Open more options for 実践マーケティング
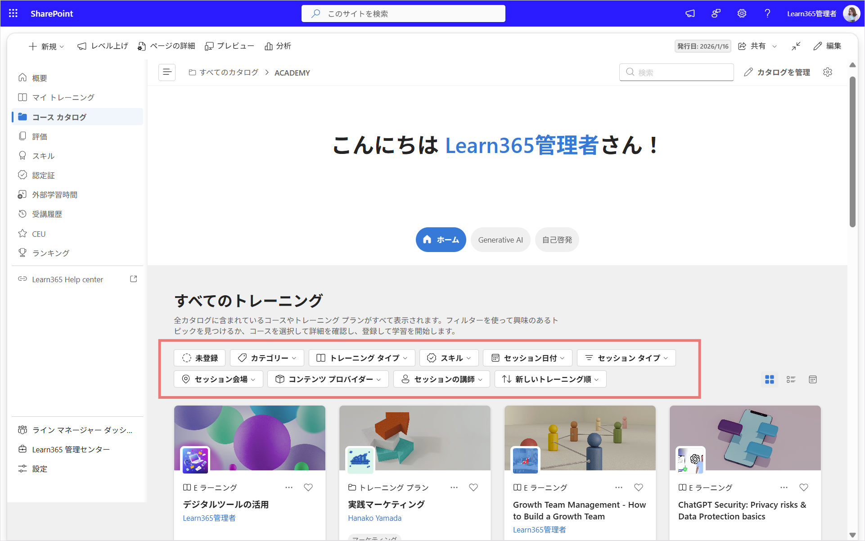This screenshot has height=541, width=865. [454, 487]
